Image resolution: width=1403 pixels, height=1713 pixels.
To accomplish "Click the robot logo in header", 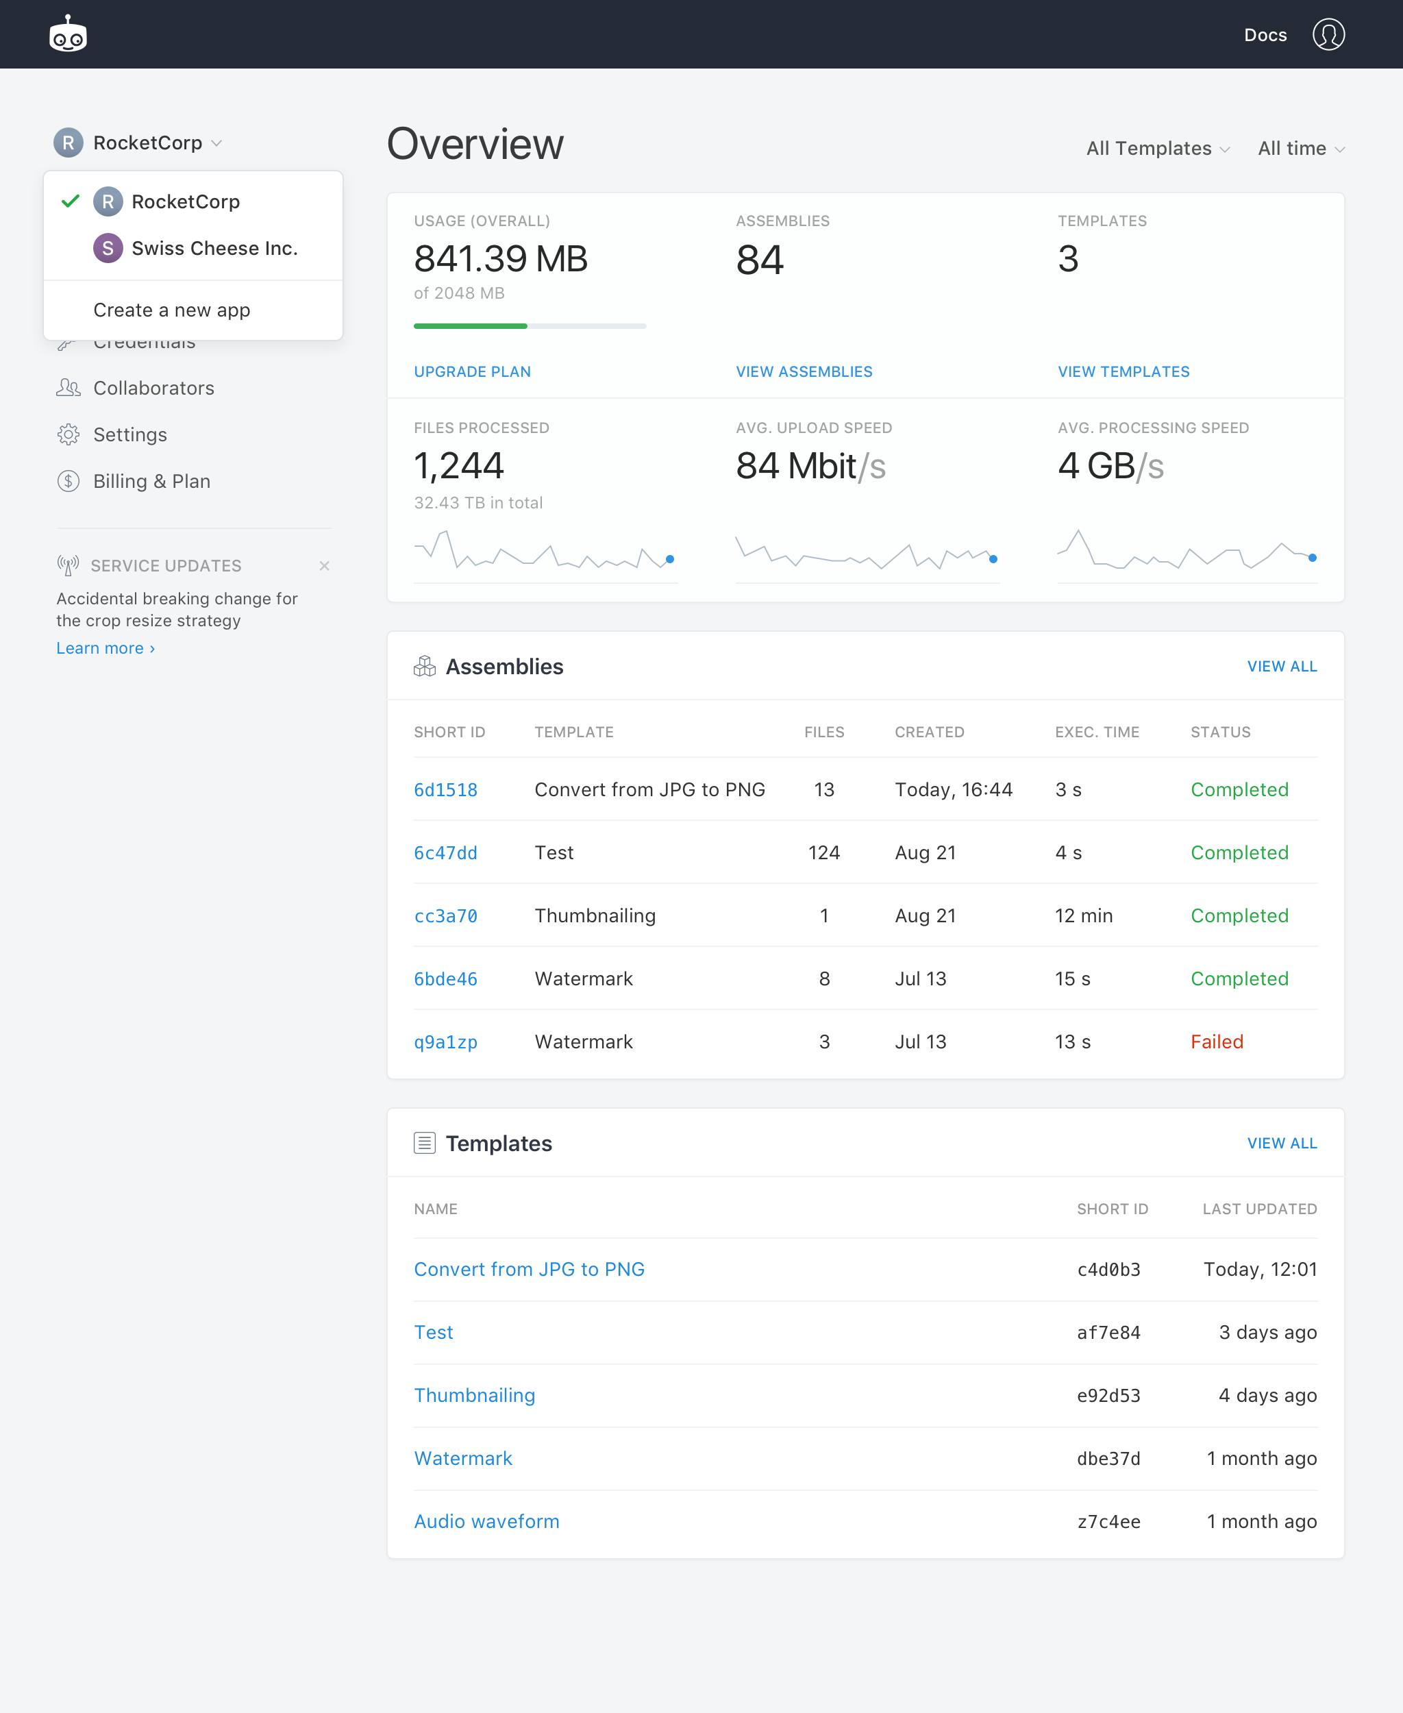I will 68,35.
